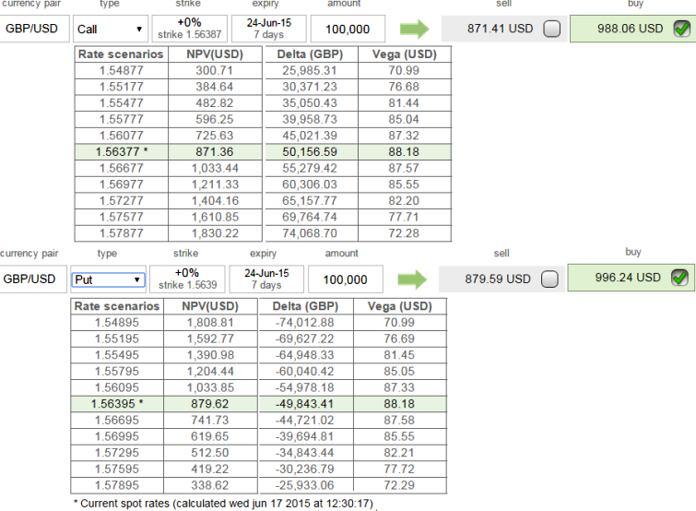Click rate scenario 1.57895

[117, 485]
